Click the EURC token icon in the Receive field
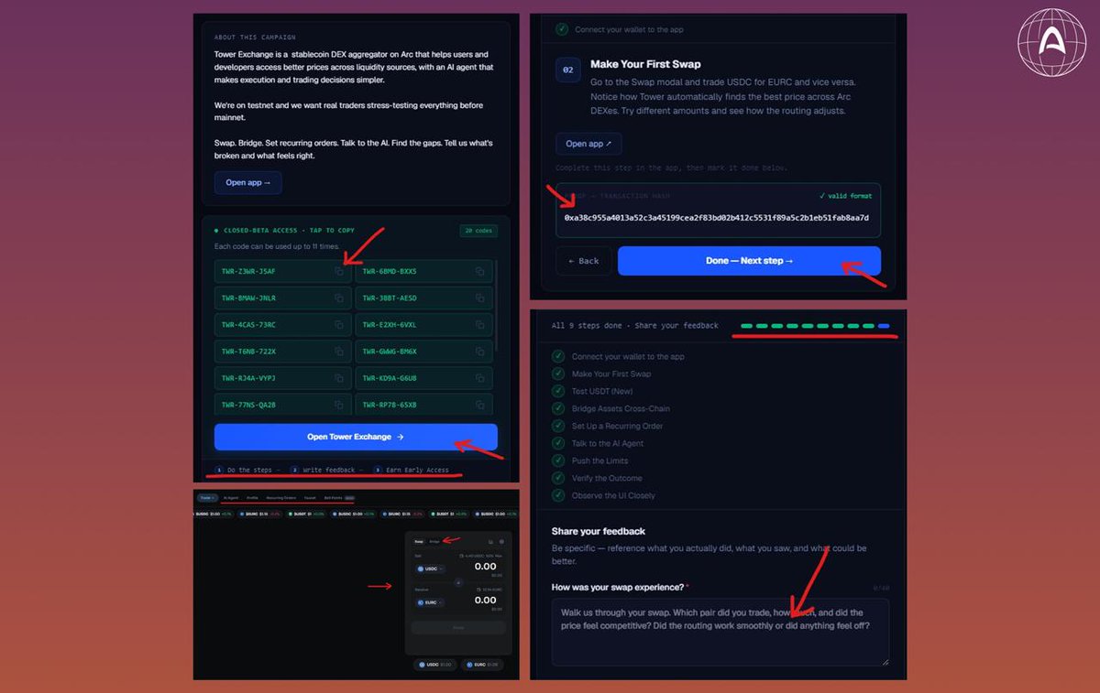1100x693 pixels. click(421, 602)
